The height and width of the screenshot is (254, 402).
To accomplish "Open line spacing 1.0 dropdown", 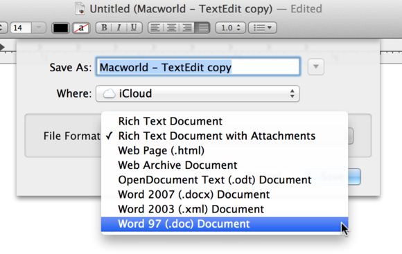I will coord(231,28).
